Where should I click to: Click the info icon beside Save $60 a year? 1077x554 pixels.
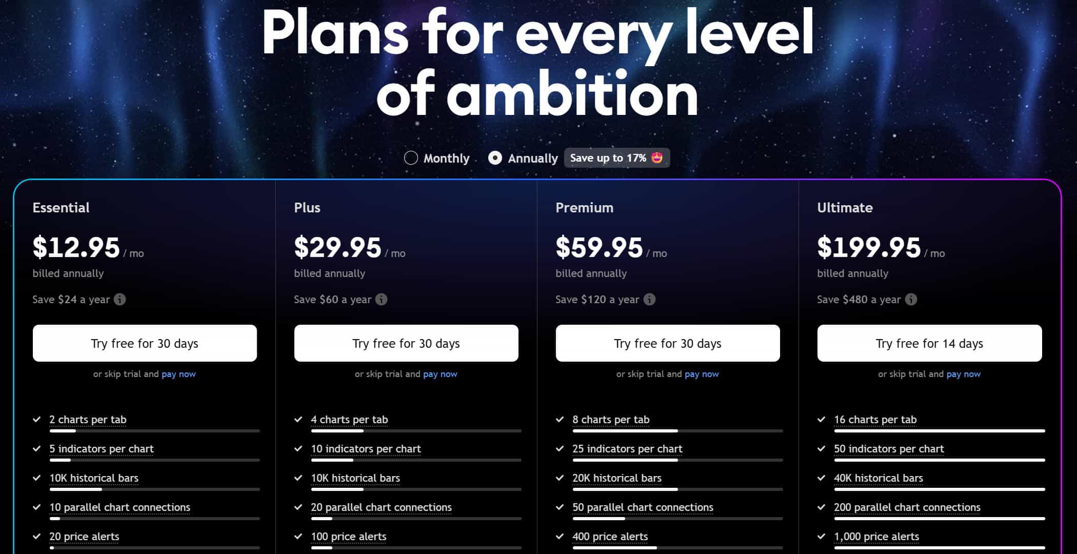point(381,300)
